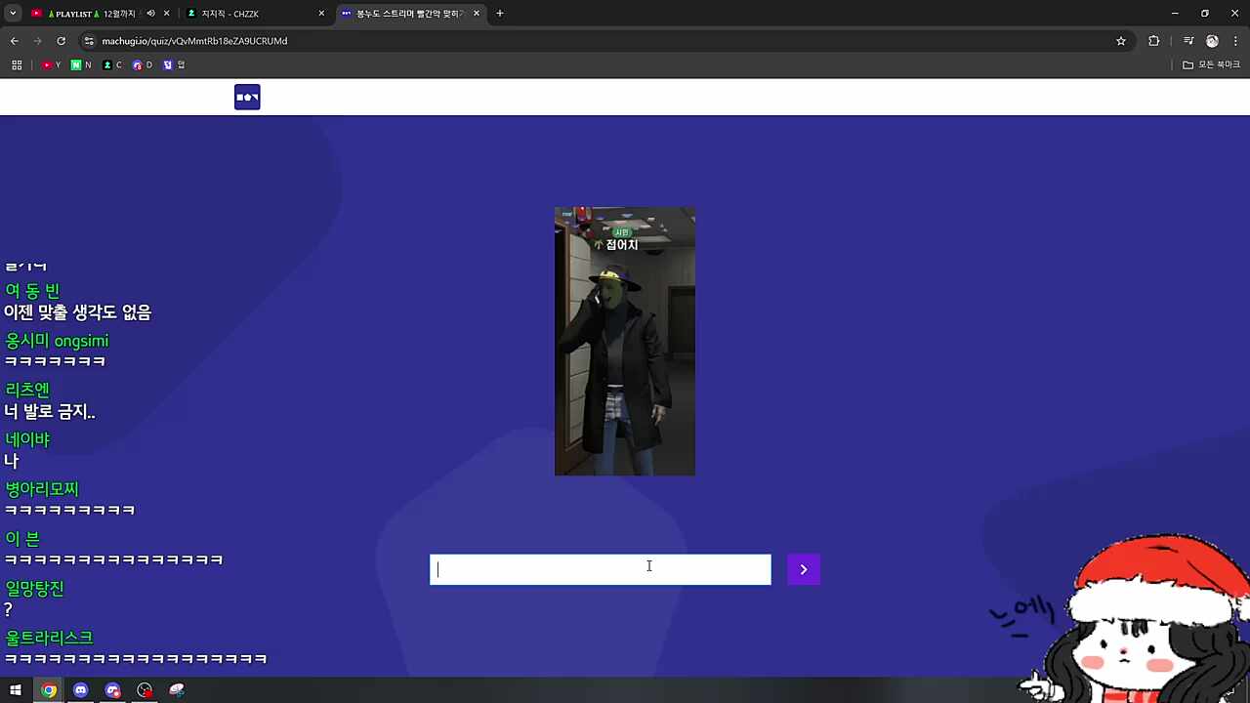Open the Chrome profile avatar
Viewport: 1250px width, 703px height.
tap(1212, 41)
